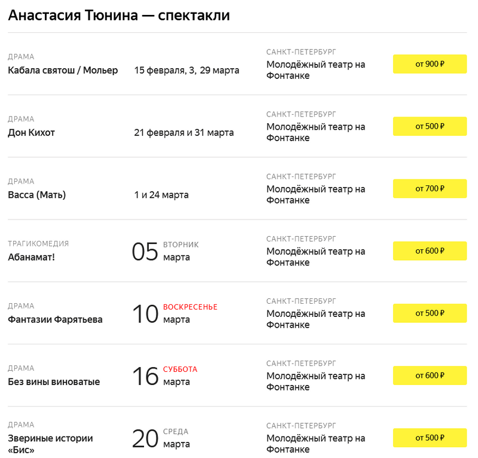Click price button for Звериные истории
This screenshot has height=458, width=478.
[x=430, y=438]
